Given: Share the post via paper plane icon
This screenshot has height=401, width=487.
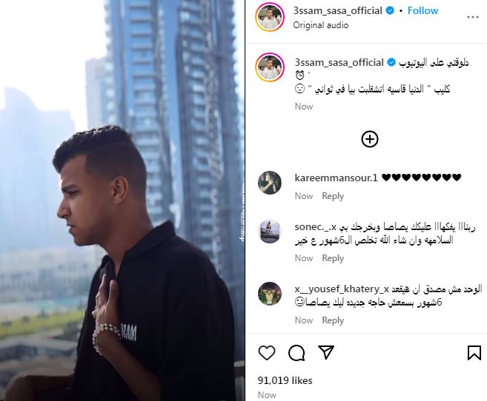Looking at the screenshot, I should pos(326,352).
